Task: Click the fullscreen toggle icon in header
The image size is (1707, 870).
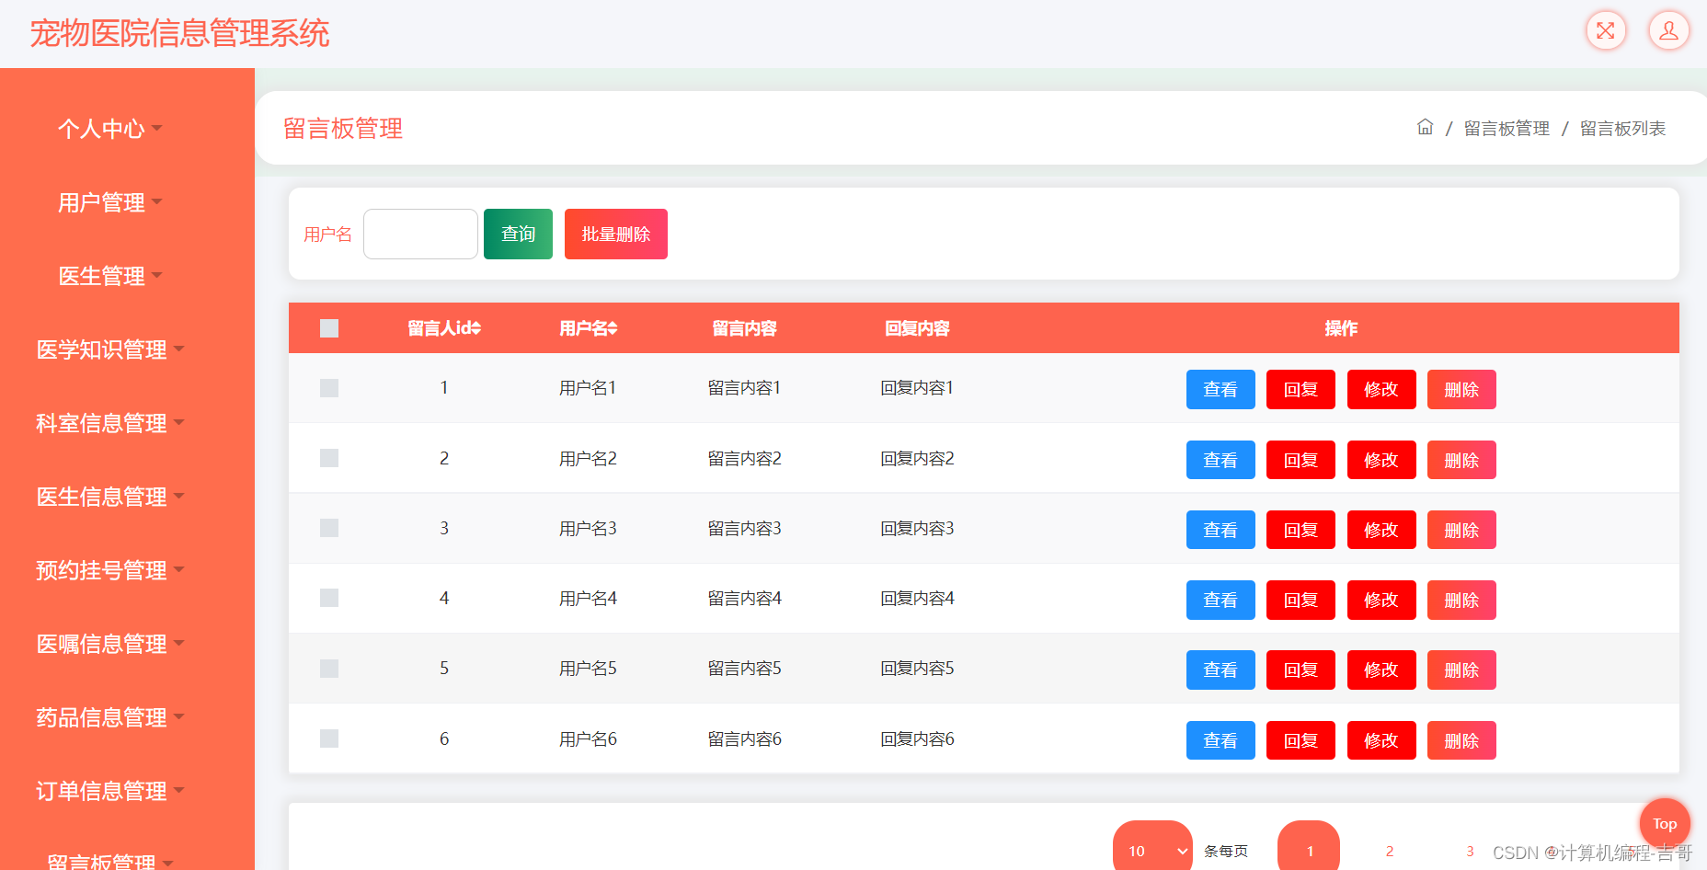Action: click(x=1606, y=30)
